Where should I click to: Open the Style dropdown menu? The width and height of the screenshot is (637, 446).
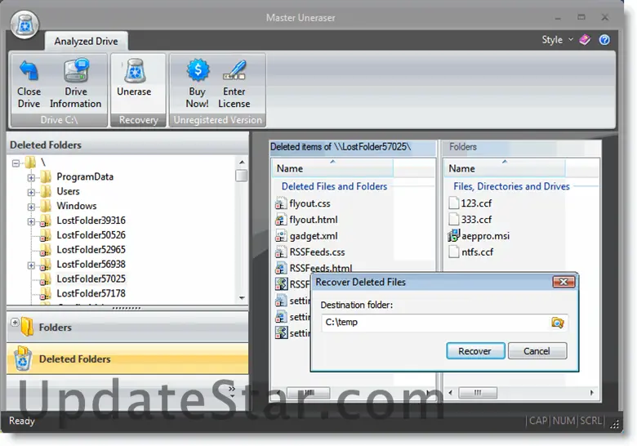coord(556,40)
